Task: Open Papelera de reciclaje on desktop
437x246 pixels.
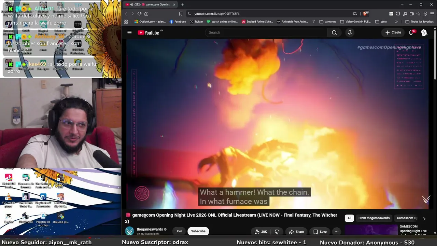Action: coord(43,219)
